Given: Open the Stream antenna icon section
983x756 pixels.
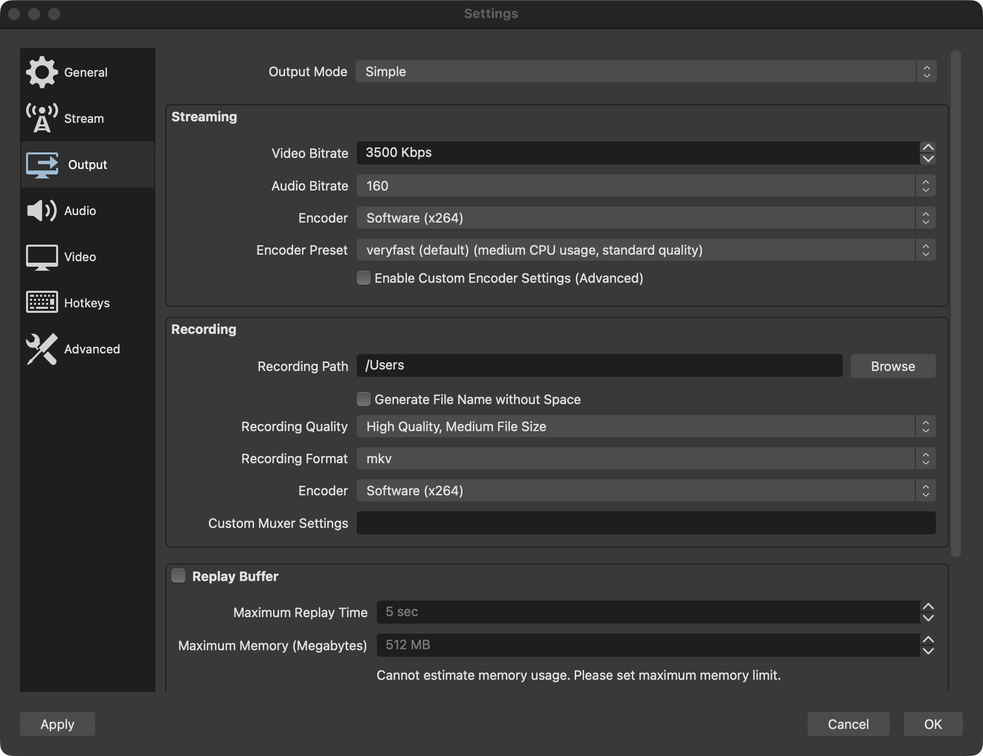Looking at the screenshot, I should click(42, 118).
